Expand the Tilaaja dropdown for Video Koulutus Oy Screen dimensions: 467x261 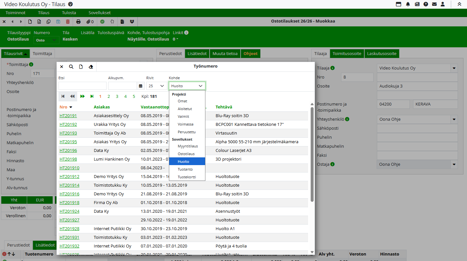pyautogui.click(x=454, y=68)
